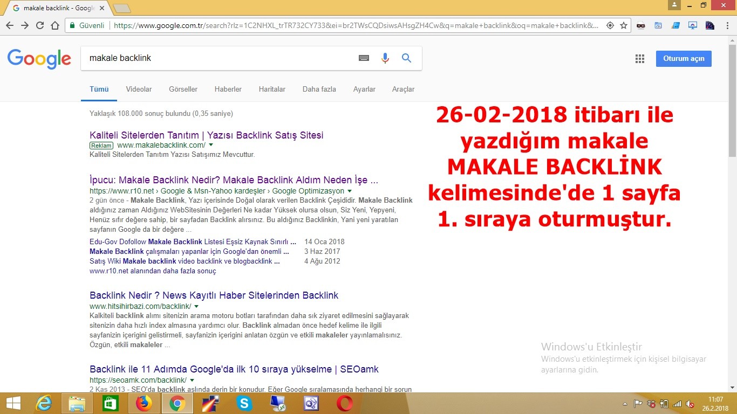Open File Explorer from taskbar
The height and width of the screenshot is (414, 737).
pos(77,403)
